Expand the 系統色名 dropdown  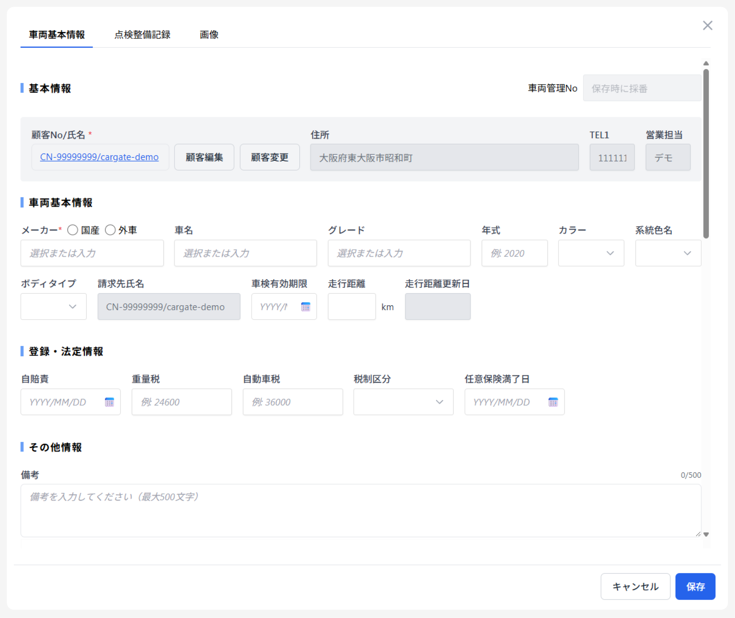coord(668,253)
